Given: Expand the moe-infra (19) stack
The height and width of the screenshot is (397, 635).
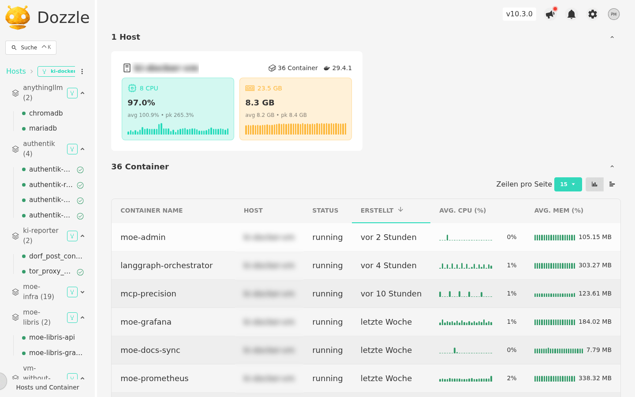Looking at the screenshot, I should tap(82, 292).
